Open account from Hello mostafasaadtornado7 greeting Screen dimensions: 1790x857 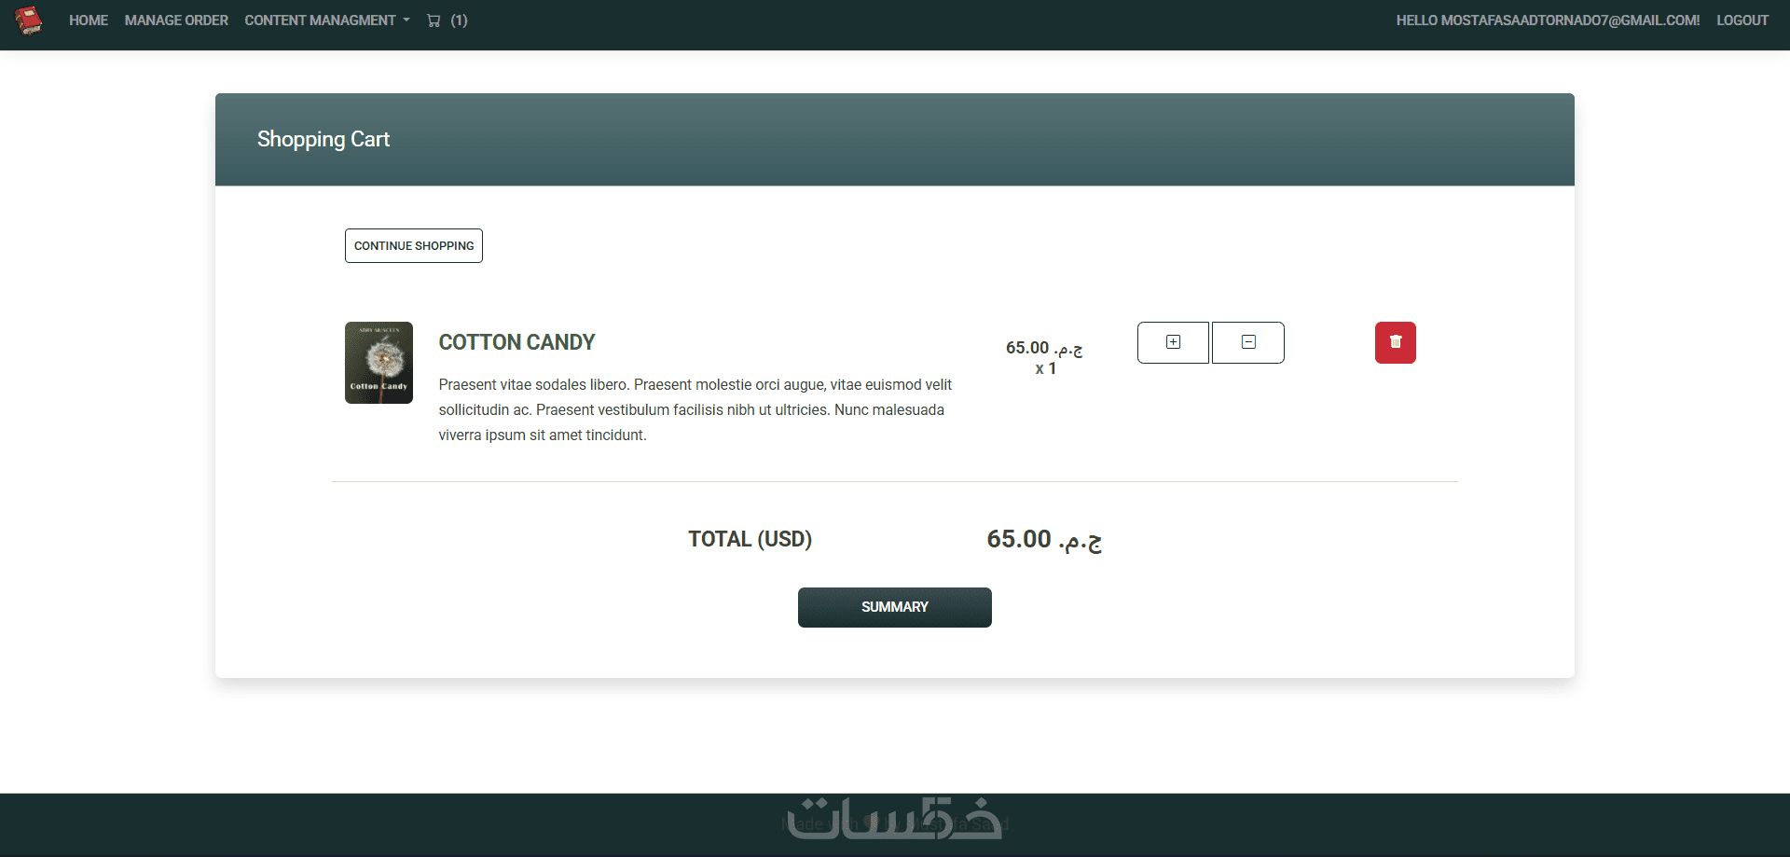point(1548,21)
